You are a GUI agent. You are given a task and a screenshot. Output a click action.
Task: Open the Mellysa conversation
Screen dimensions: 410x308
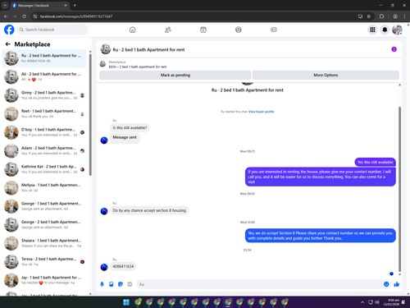44,187
